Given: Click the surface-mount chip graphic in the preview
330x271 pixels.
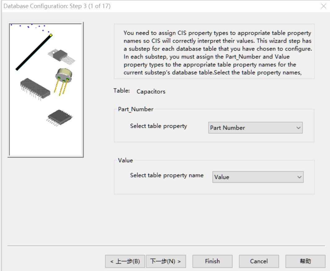Looking at the screenshot, I should (59, 118).
